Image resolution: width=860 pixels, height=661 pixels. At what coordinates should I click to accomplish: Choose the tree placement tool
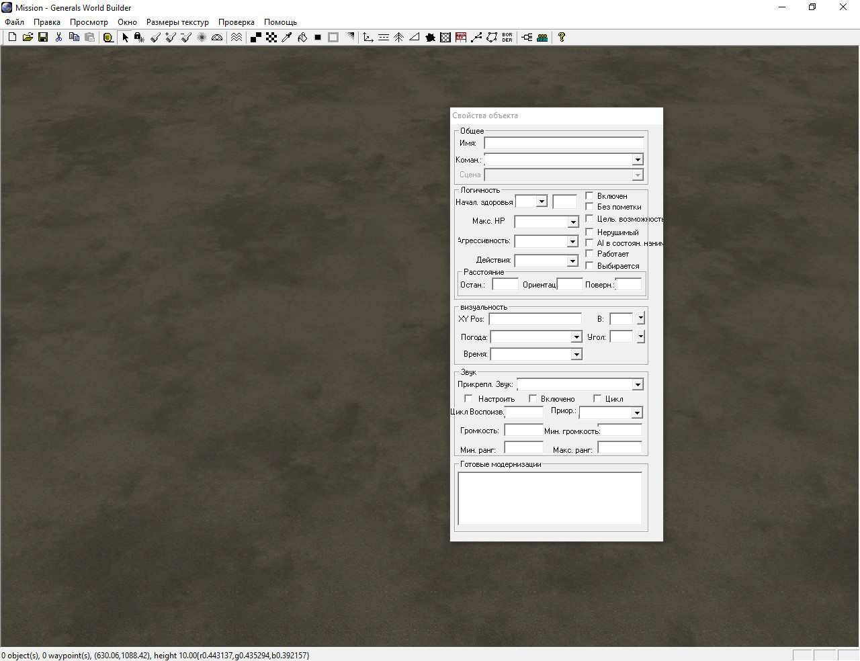point(399,38)
